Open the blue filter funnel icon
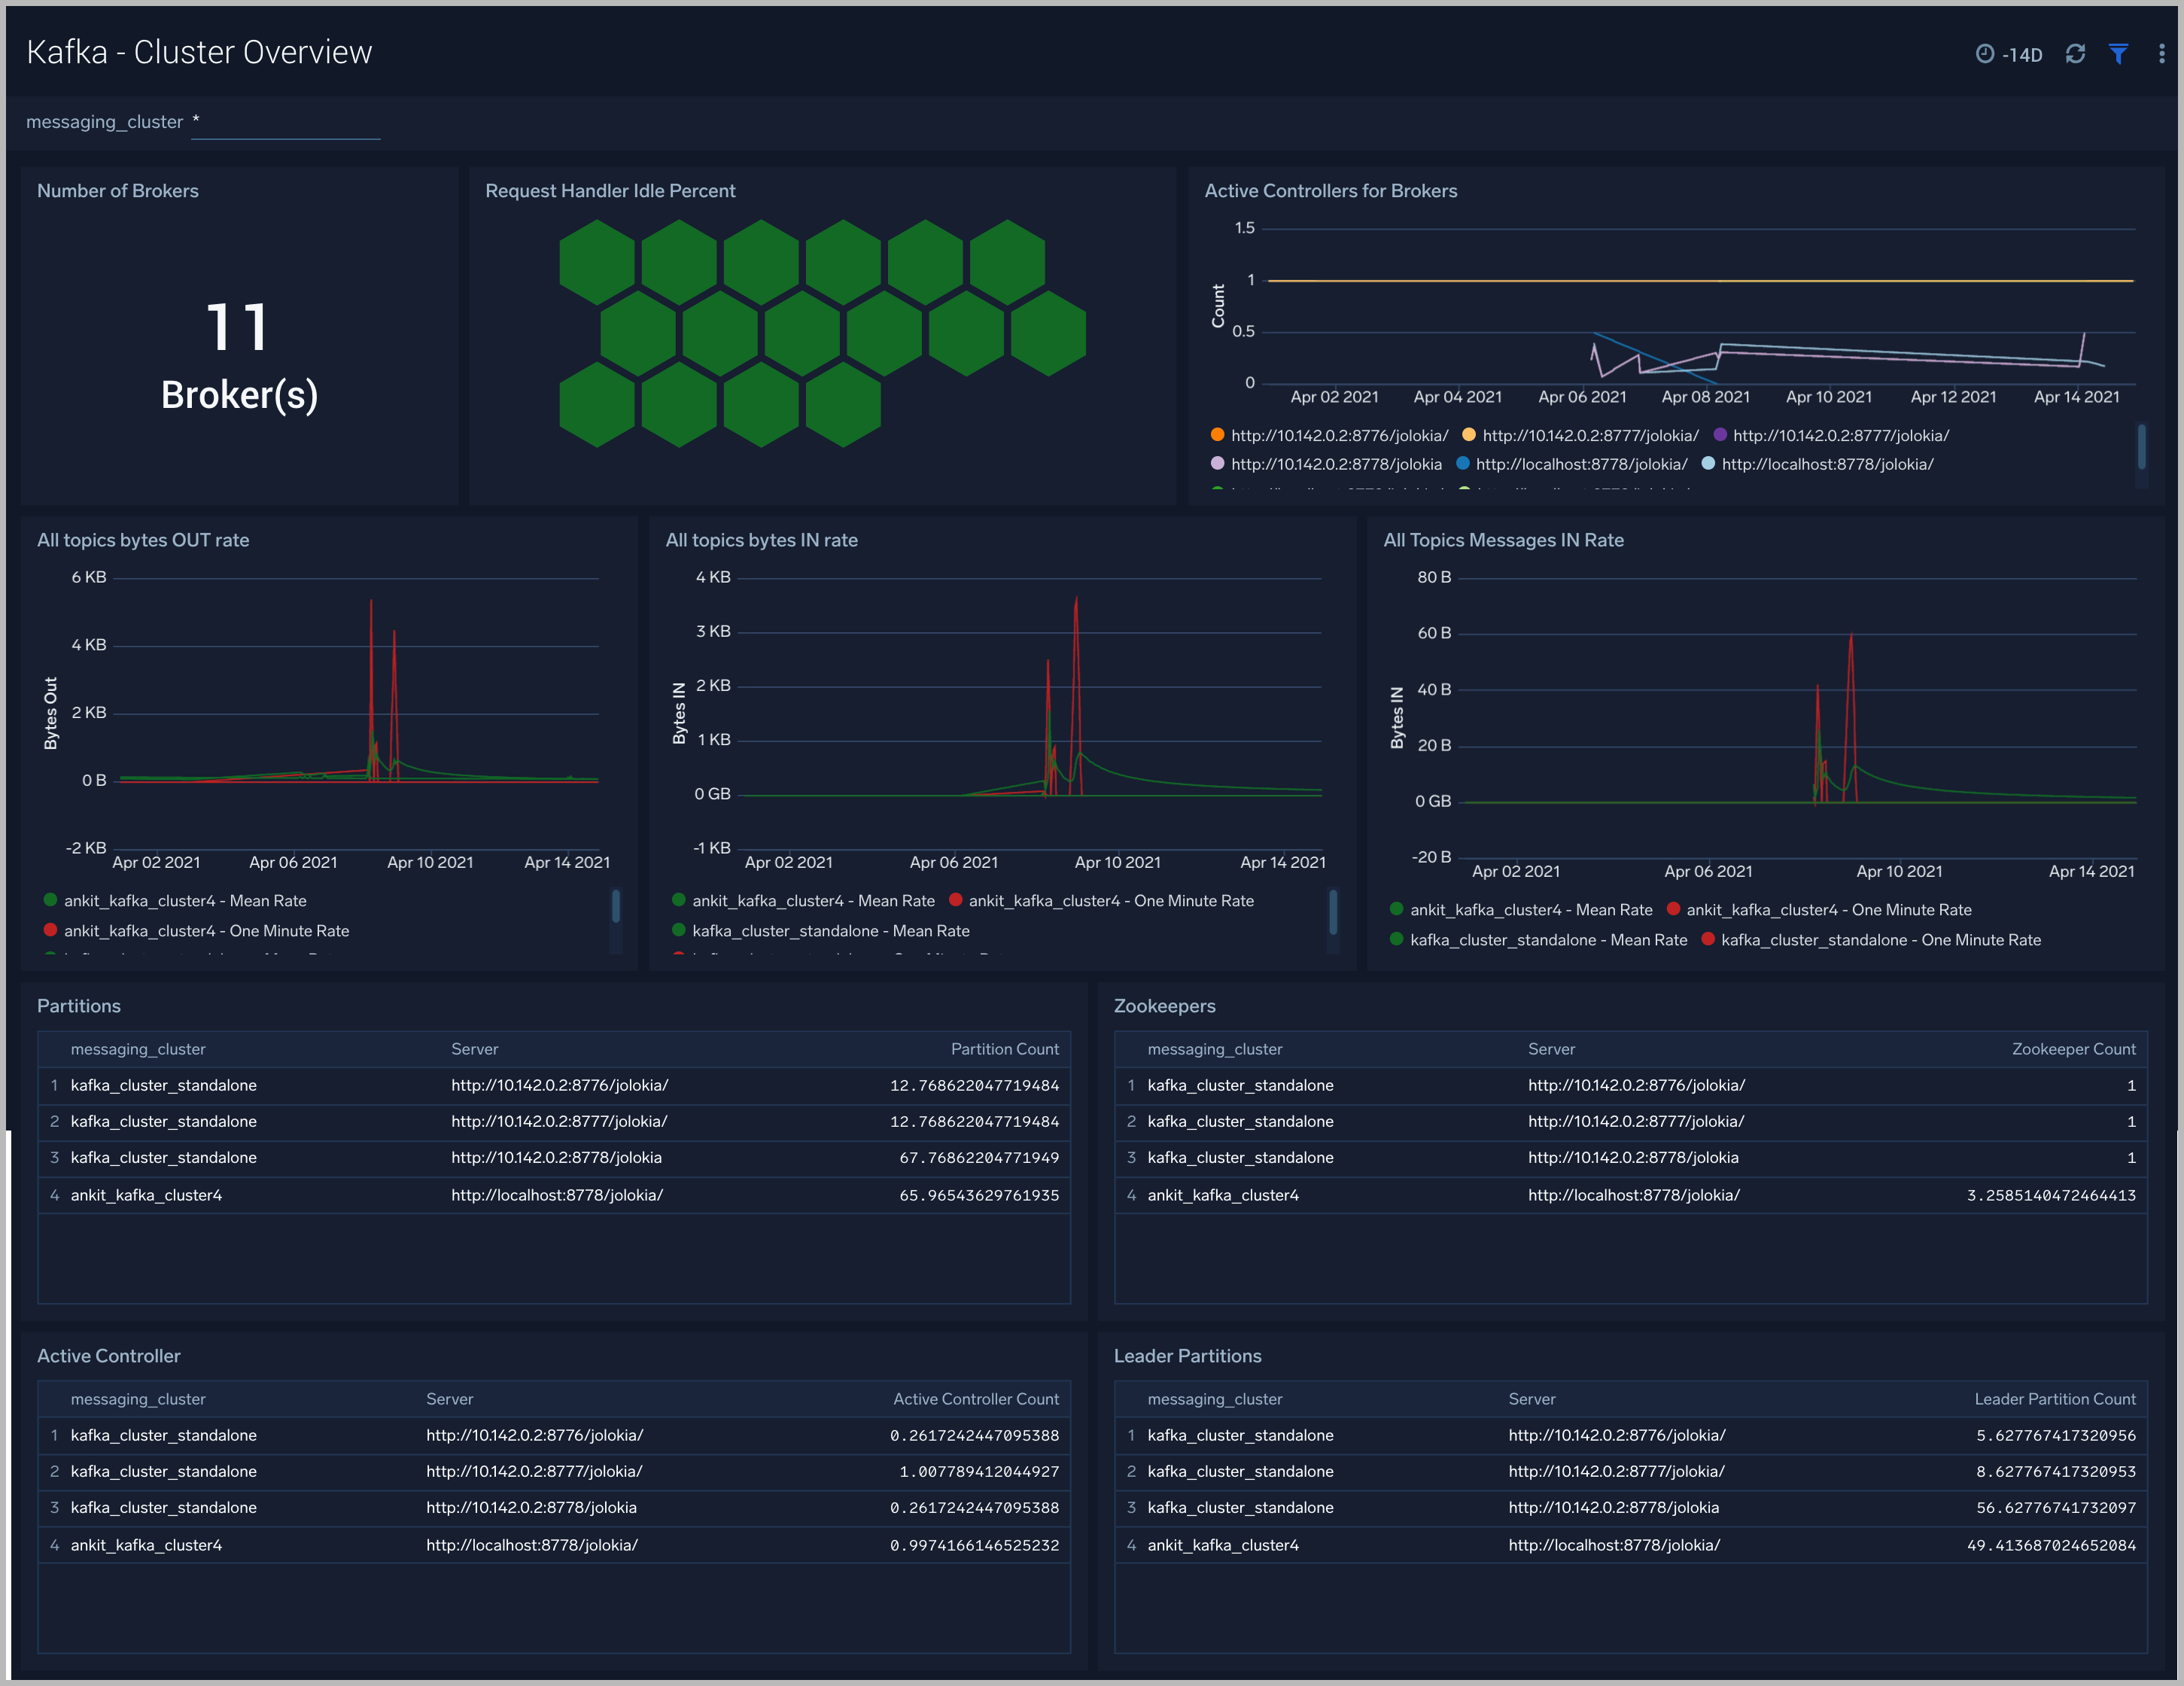2184x1686 pixels. pyautogui.click(x=2119, y=54)
